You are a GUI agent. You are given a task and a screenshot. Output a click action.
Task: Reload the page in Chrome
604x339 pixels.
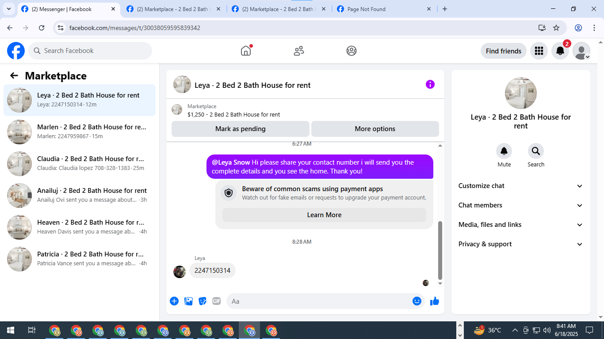[42, 28]
